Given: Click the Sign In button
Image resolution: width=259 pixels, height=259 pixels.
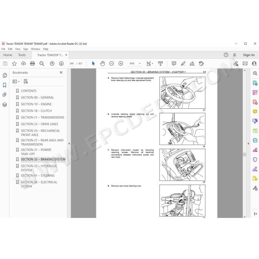Looking at the screenshot, I should point(248,55).
